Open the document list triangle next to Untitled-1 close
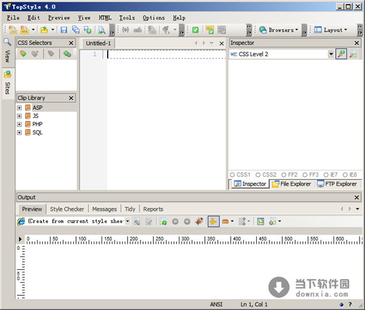Viewport: 365px width, 310px height. (x=212, y=43)
